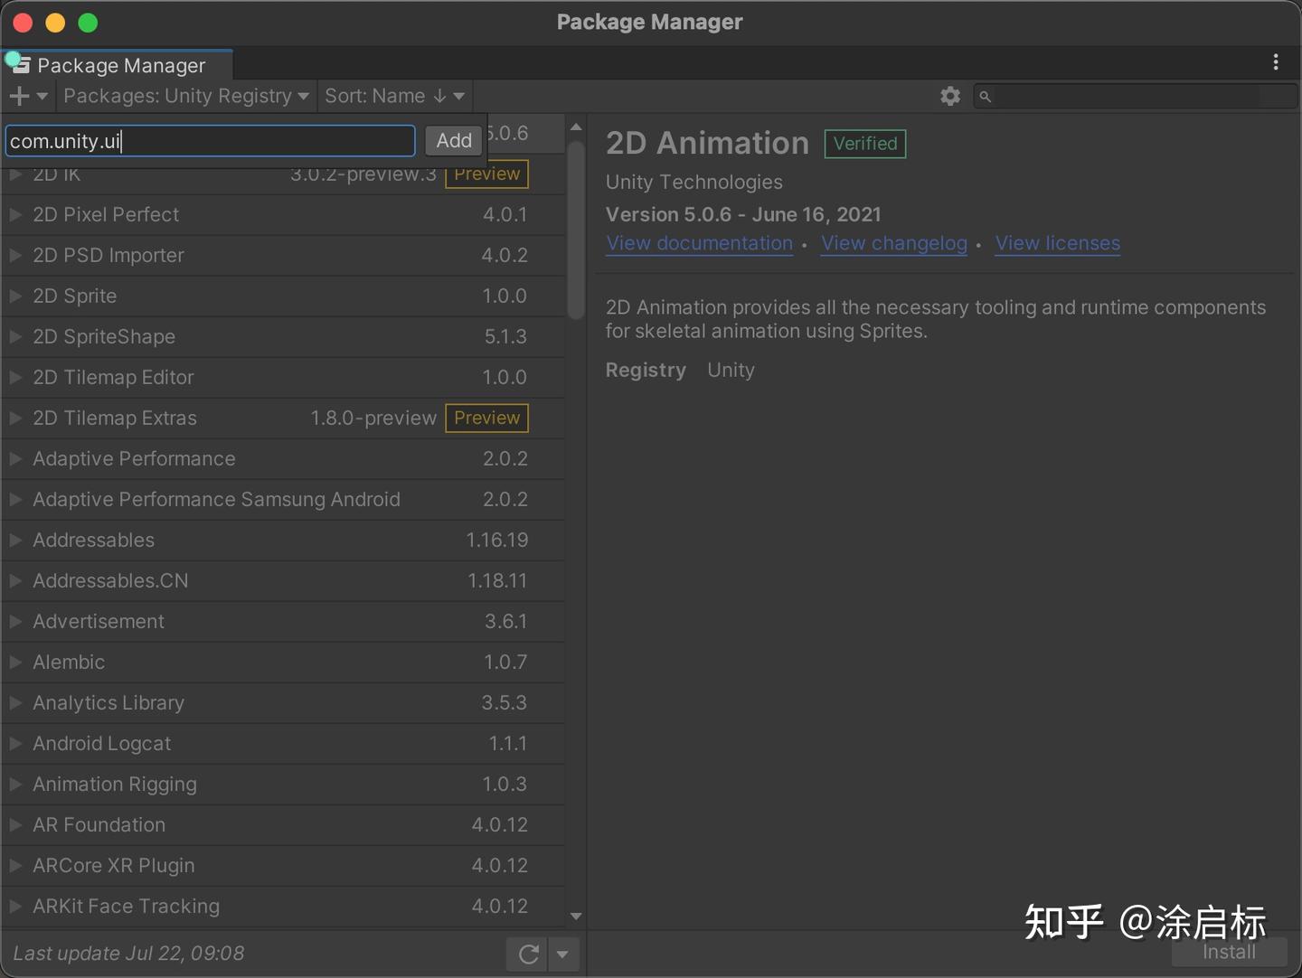Expand the AR Foundation package entry
1302x978 pixels.
[15, 824]
